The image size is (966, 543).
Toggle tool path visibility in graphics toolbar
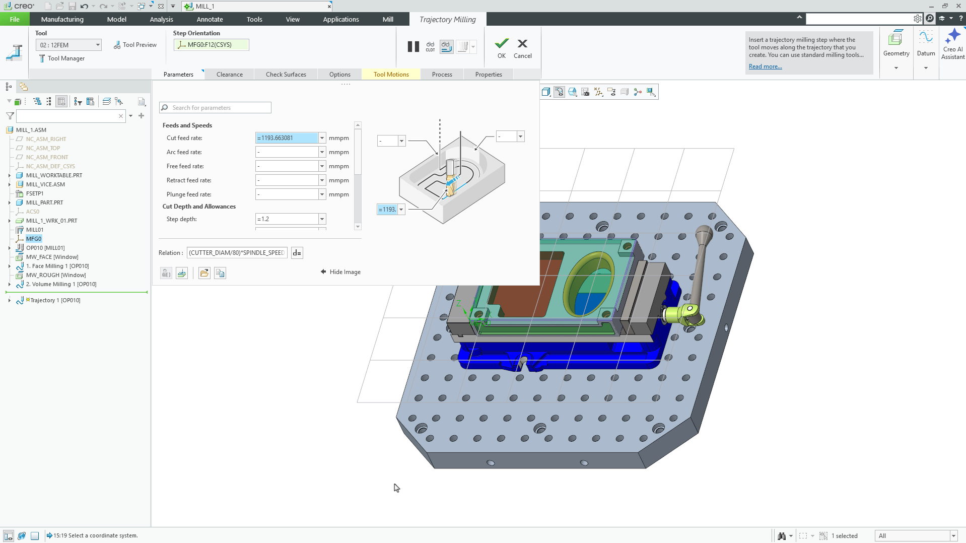[559, 92]
